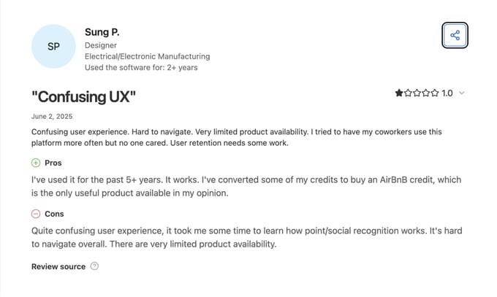Expand the 1.0 rating breakdown chevron
The height and width of the screenshot is (297, 497).
tap(462, 93)
